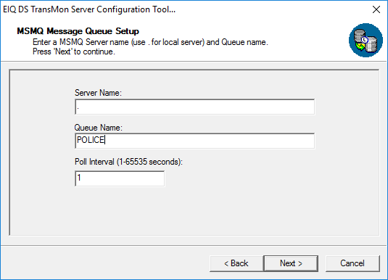The width and height of the screenshot is (388, 280).
Task: Click the "Press 'Next' to continue" text
Action: (74, 52)
